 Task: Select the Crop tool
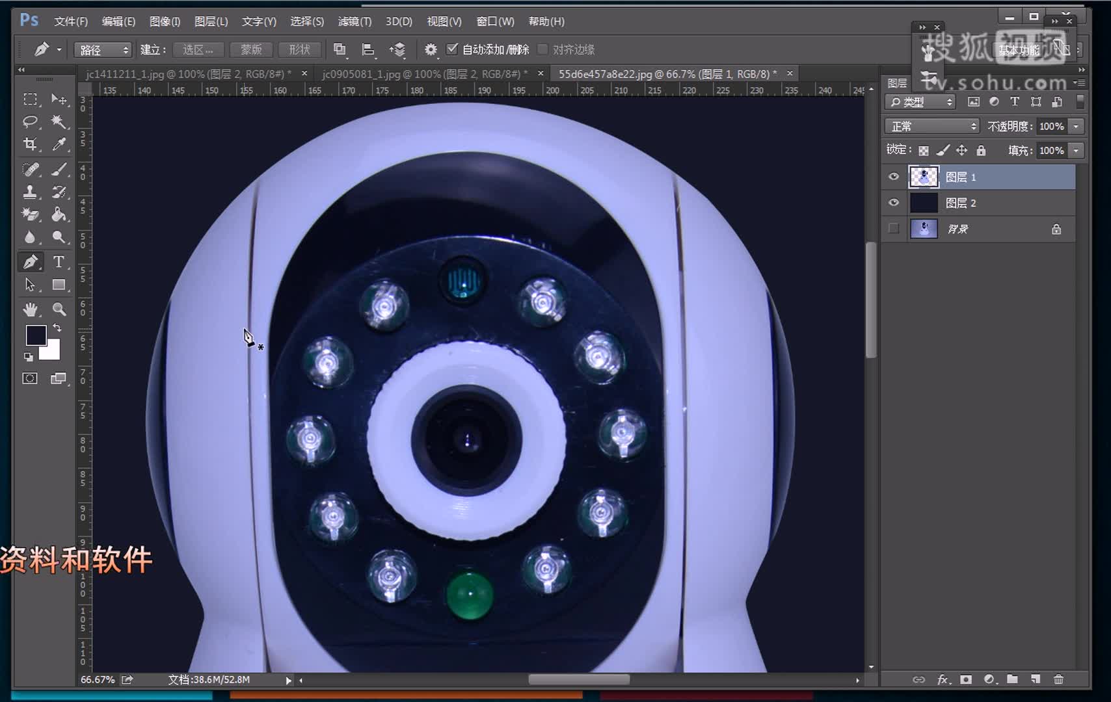tap(30, 144)
